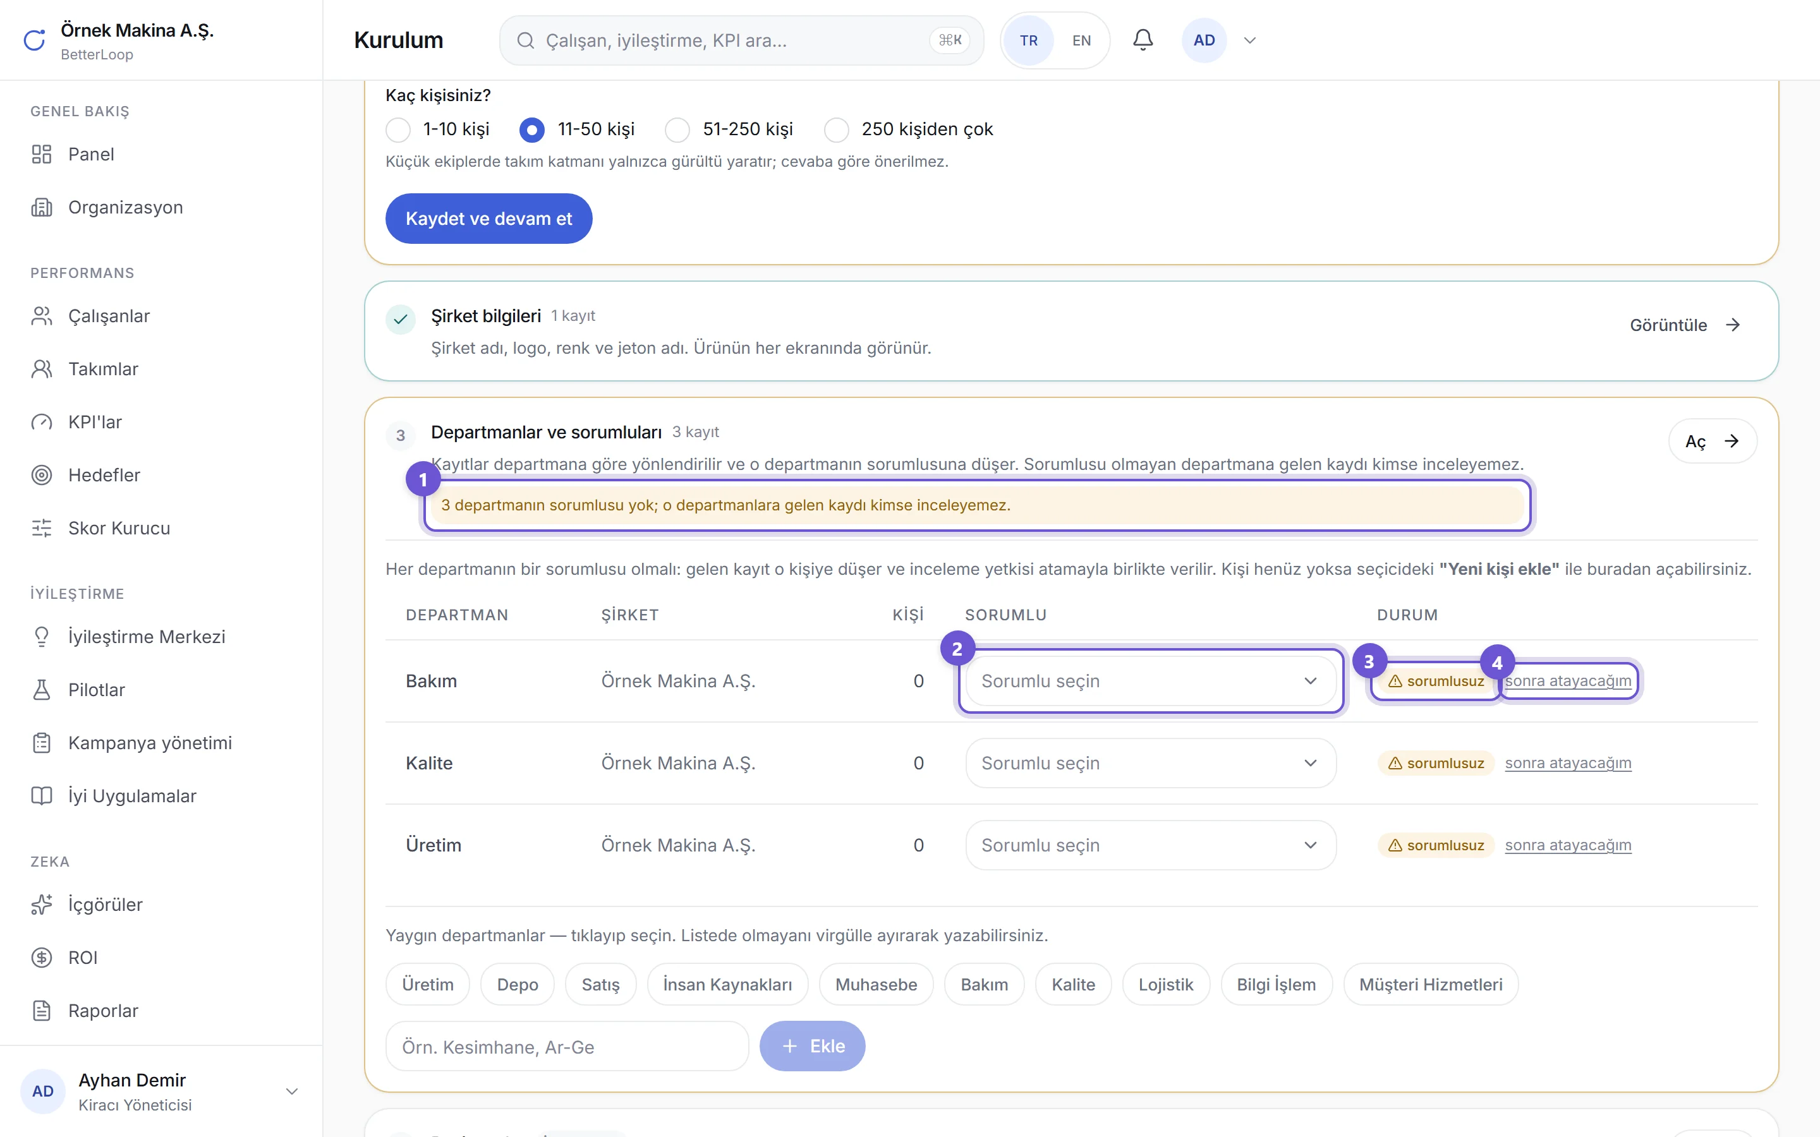Click the sorumlusuz badge for Bakım
1820x1137 pixels.
point(1435,680)
